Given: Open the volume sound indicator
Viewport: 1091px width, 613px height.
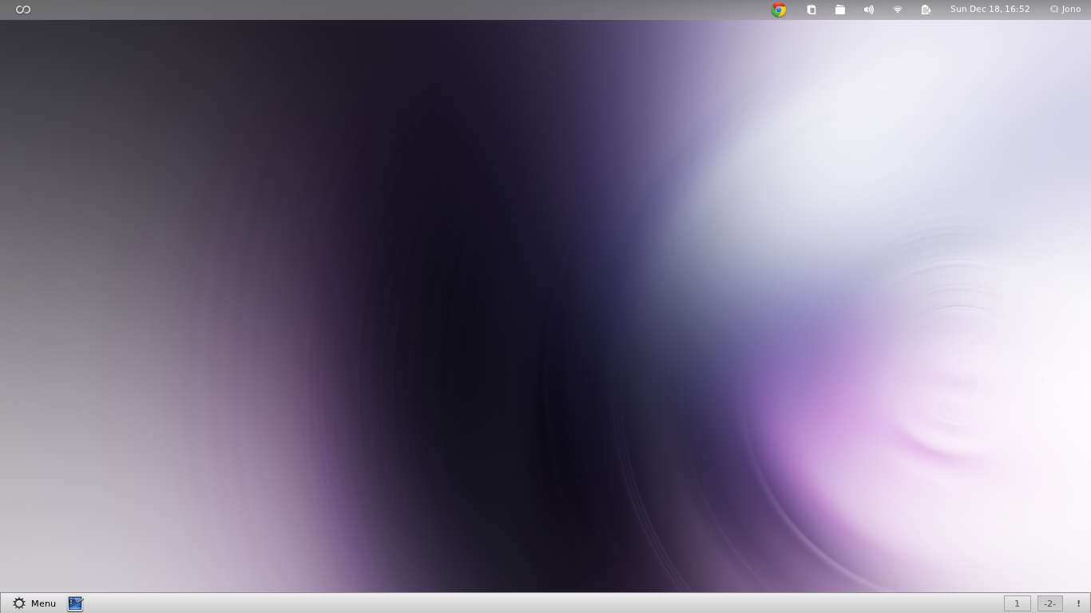Looking at the screenshot, I should coord(869,10).
